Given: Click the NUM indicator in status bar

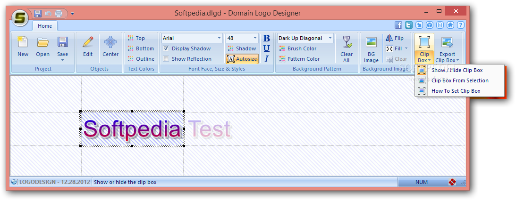Looking at the screenshot, I should pyautogui.click(x=421, y=182).
